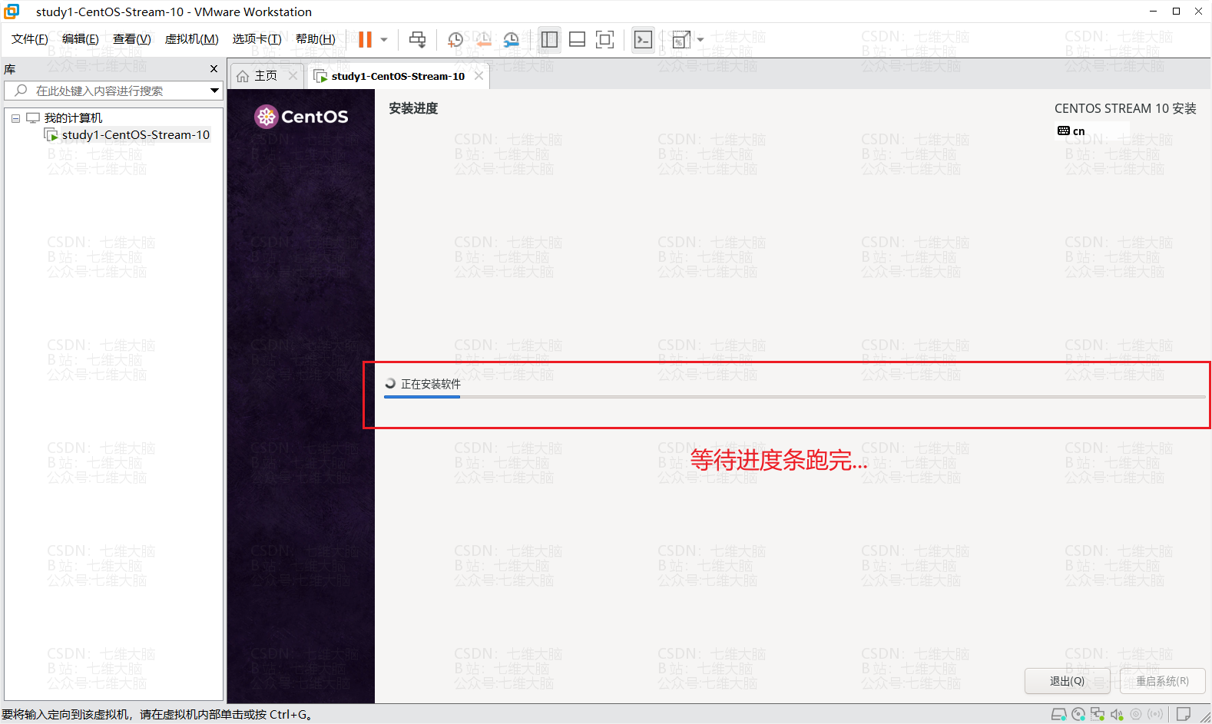Click the 重启系统(R) button
This screenshot has width=1212, height=724.
pyautogui.click(x=1162, y=681)
